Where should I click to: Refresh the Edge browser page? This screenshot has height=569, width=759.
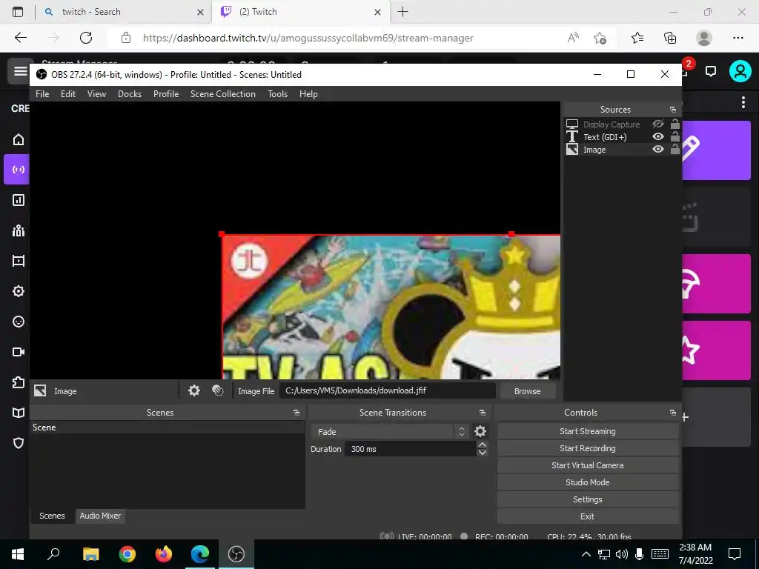86,38
